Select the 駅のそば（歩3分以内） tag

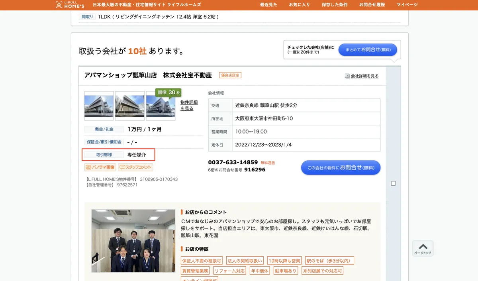click(x=329, y=261)
